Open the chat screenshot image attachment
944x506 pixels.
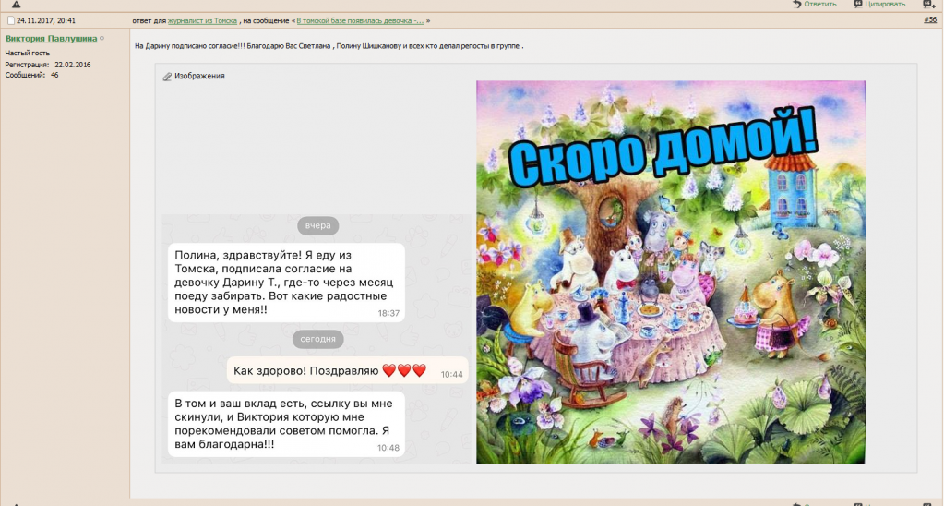coord(317,338)
